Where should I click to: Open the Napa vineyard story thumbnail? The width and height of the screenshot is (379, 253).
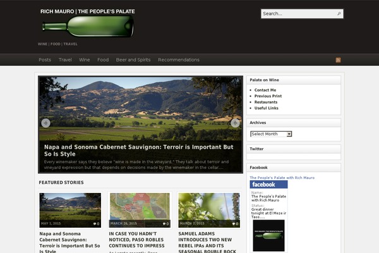(70, 210)
